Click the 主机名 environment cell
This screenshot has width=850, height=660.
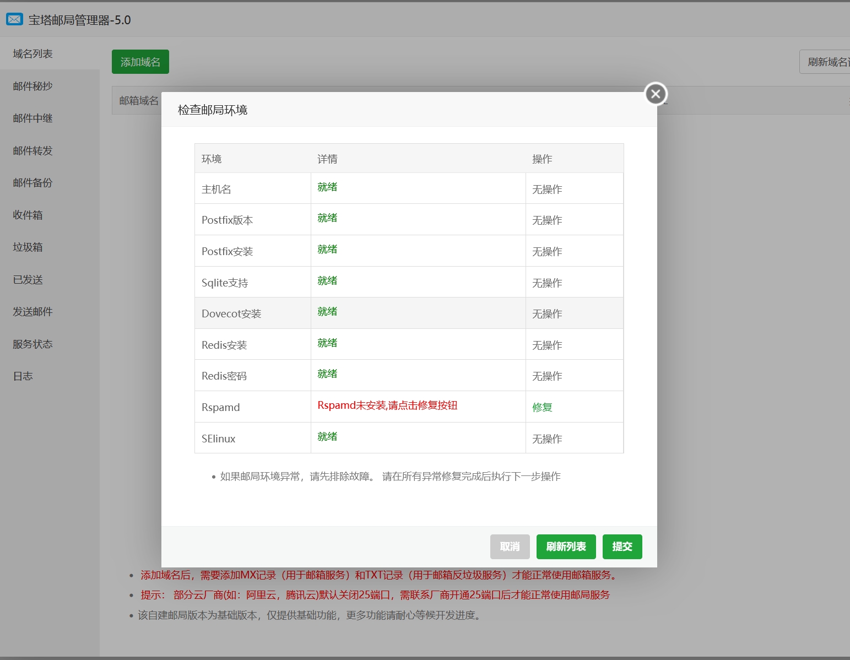(253, 188)
